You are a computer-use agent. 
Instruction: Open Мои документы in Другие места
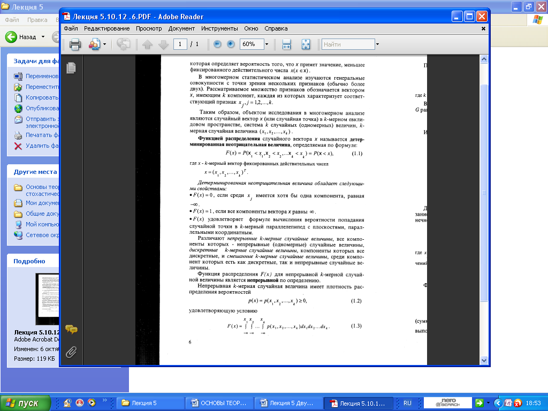pyautogui.click(x=36, y=203)
